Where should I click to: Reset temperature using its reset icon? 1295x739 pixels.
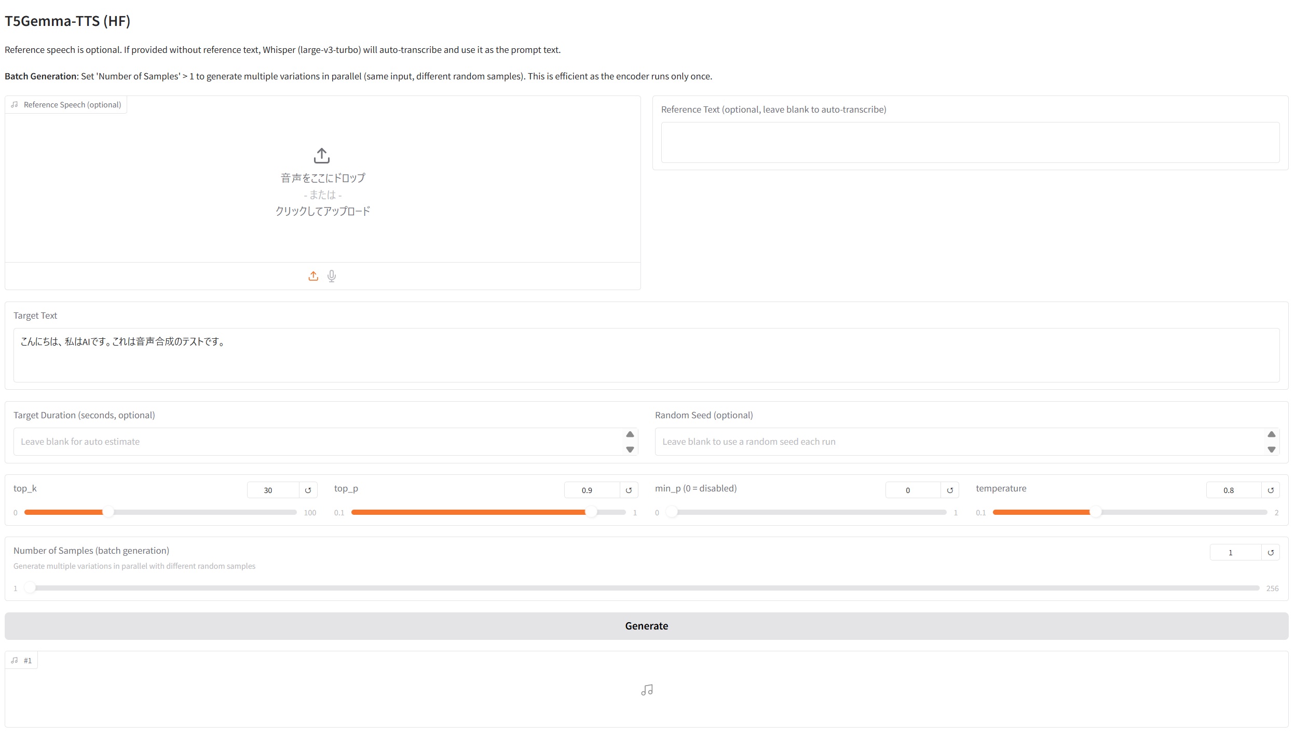coord(1270,490)
